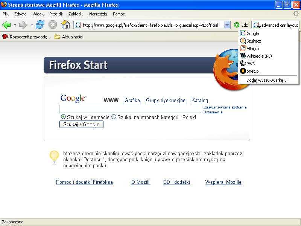The height and width of the screenshot is (226, 301).
Task: Select Szukacz search engine
Action: click(268, 41)
